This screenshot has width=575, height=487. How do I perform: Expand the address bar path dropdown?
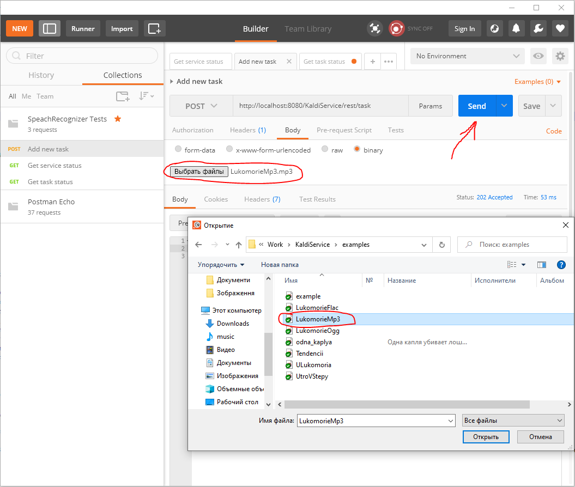424,245
